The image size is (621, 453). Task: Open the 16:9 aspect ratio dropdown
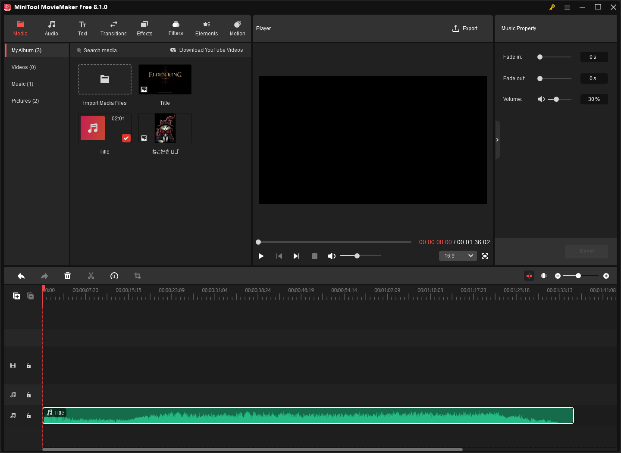458,256
